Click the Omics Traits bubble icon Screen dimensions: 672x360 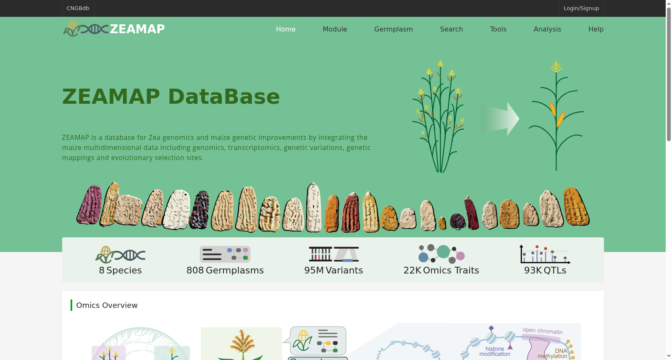tap(441, 254)
